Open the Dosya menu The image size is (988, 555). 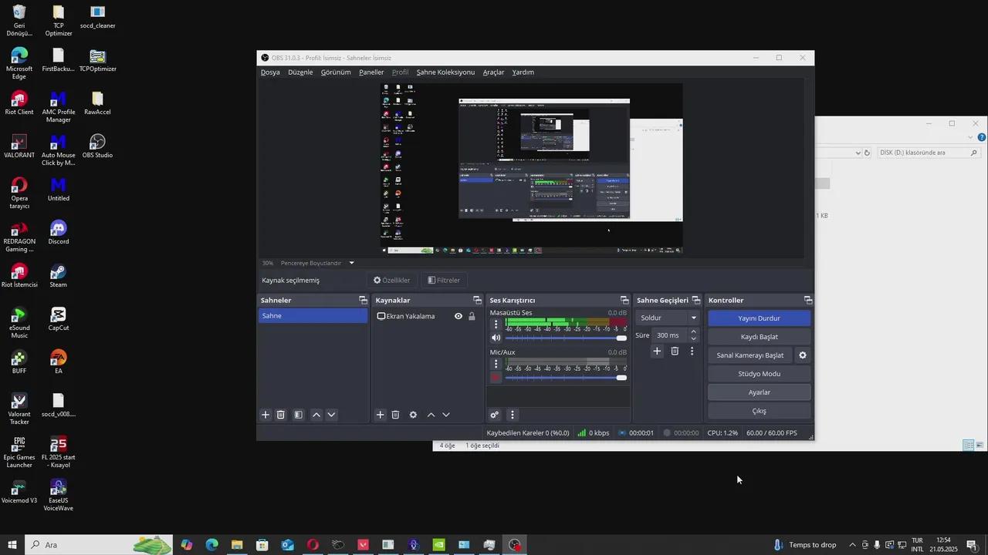point(270,72)
